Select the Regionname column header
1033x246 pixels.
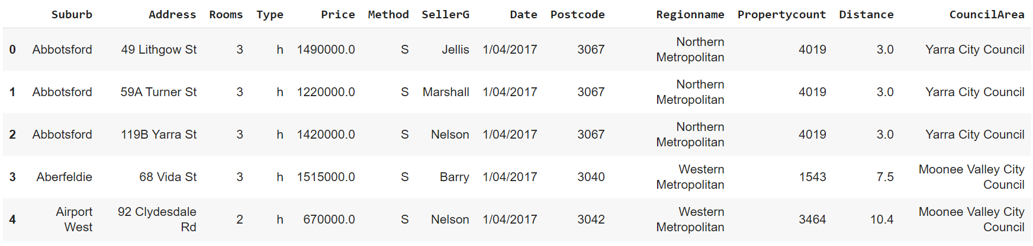click(690, 15)
